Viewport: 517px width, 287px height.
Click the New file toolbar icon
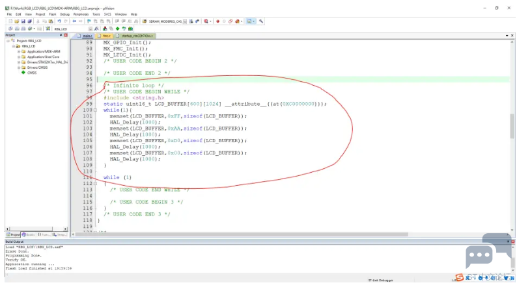[10, 21]
